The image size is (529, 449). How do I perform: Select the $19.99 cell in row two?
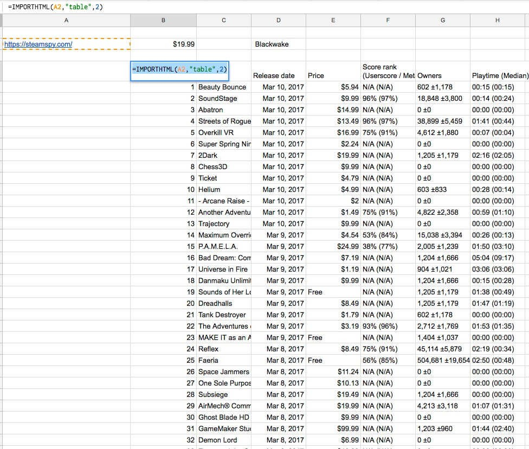tap(163, 44)
